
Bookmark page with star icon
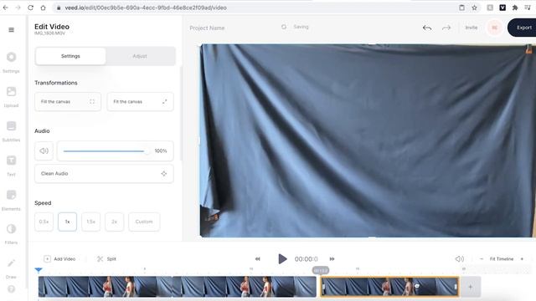coord(474,8)
